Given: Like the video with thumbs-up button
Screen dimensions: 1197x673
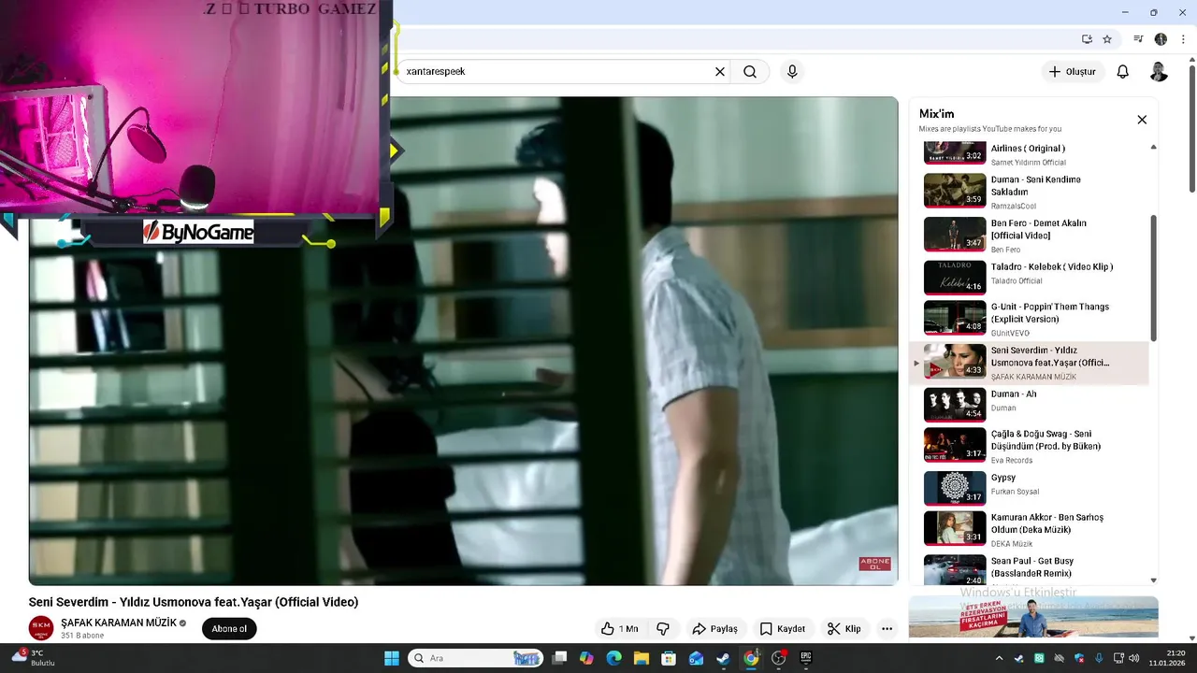Looking at the screenshot, I should (619, 629).
